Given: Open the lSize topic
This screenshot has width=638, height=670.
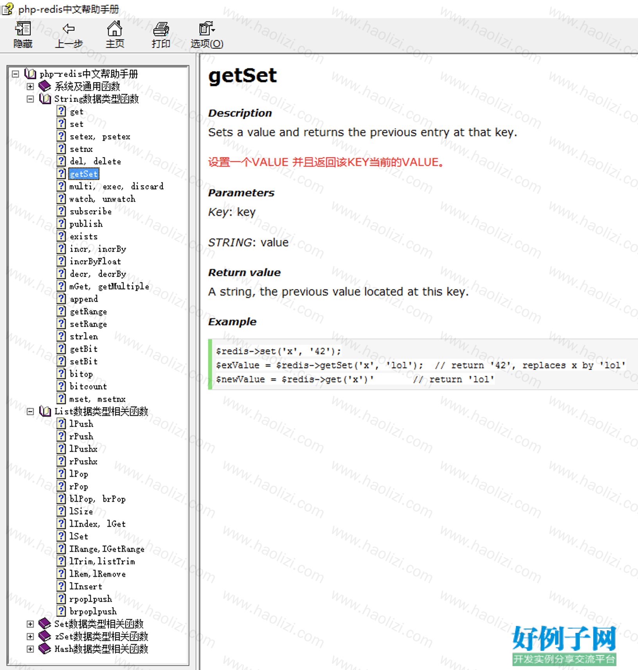Looking at the screenshot, I should 81,511.
